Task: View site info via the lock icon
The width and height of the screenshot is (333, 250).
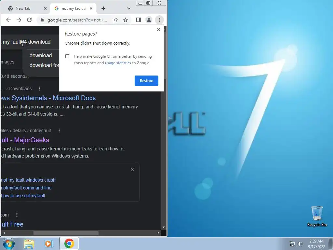Action: pos(42,20)
